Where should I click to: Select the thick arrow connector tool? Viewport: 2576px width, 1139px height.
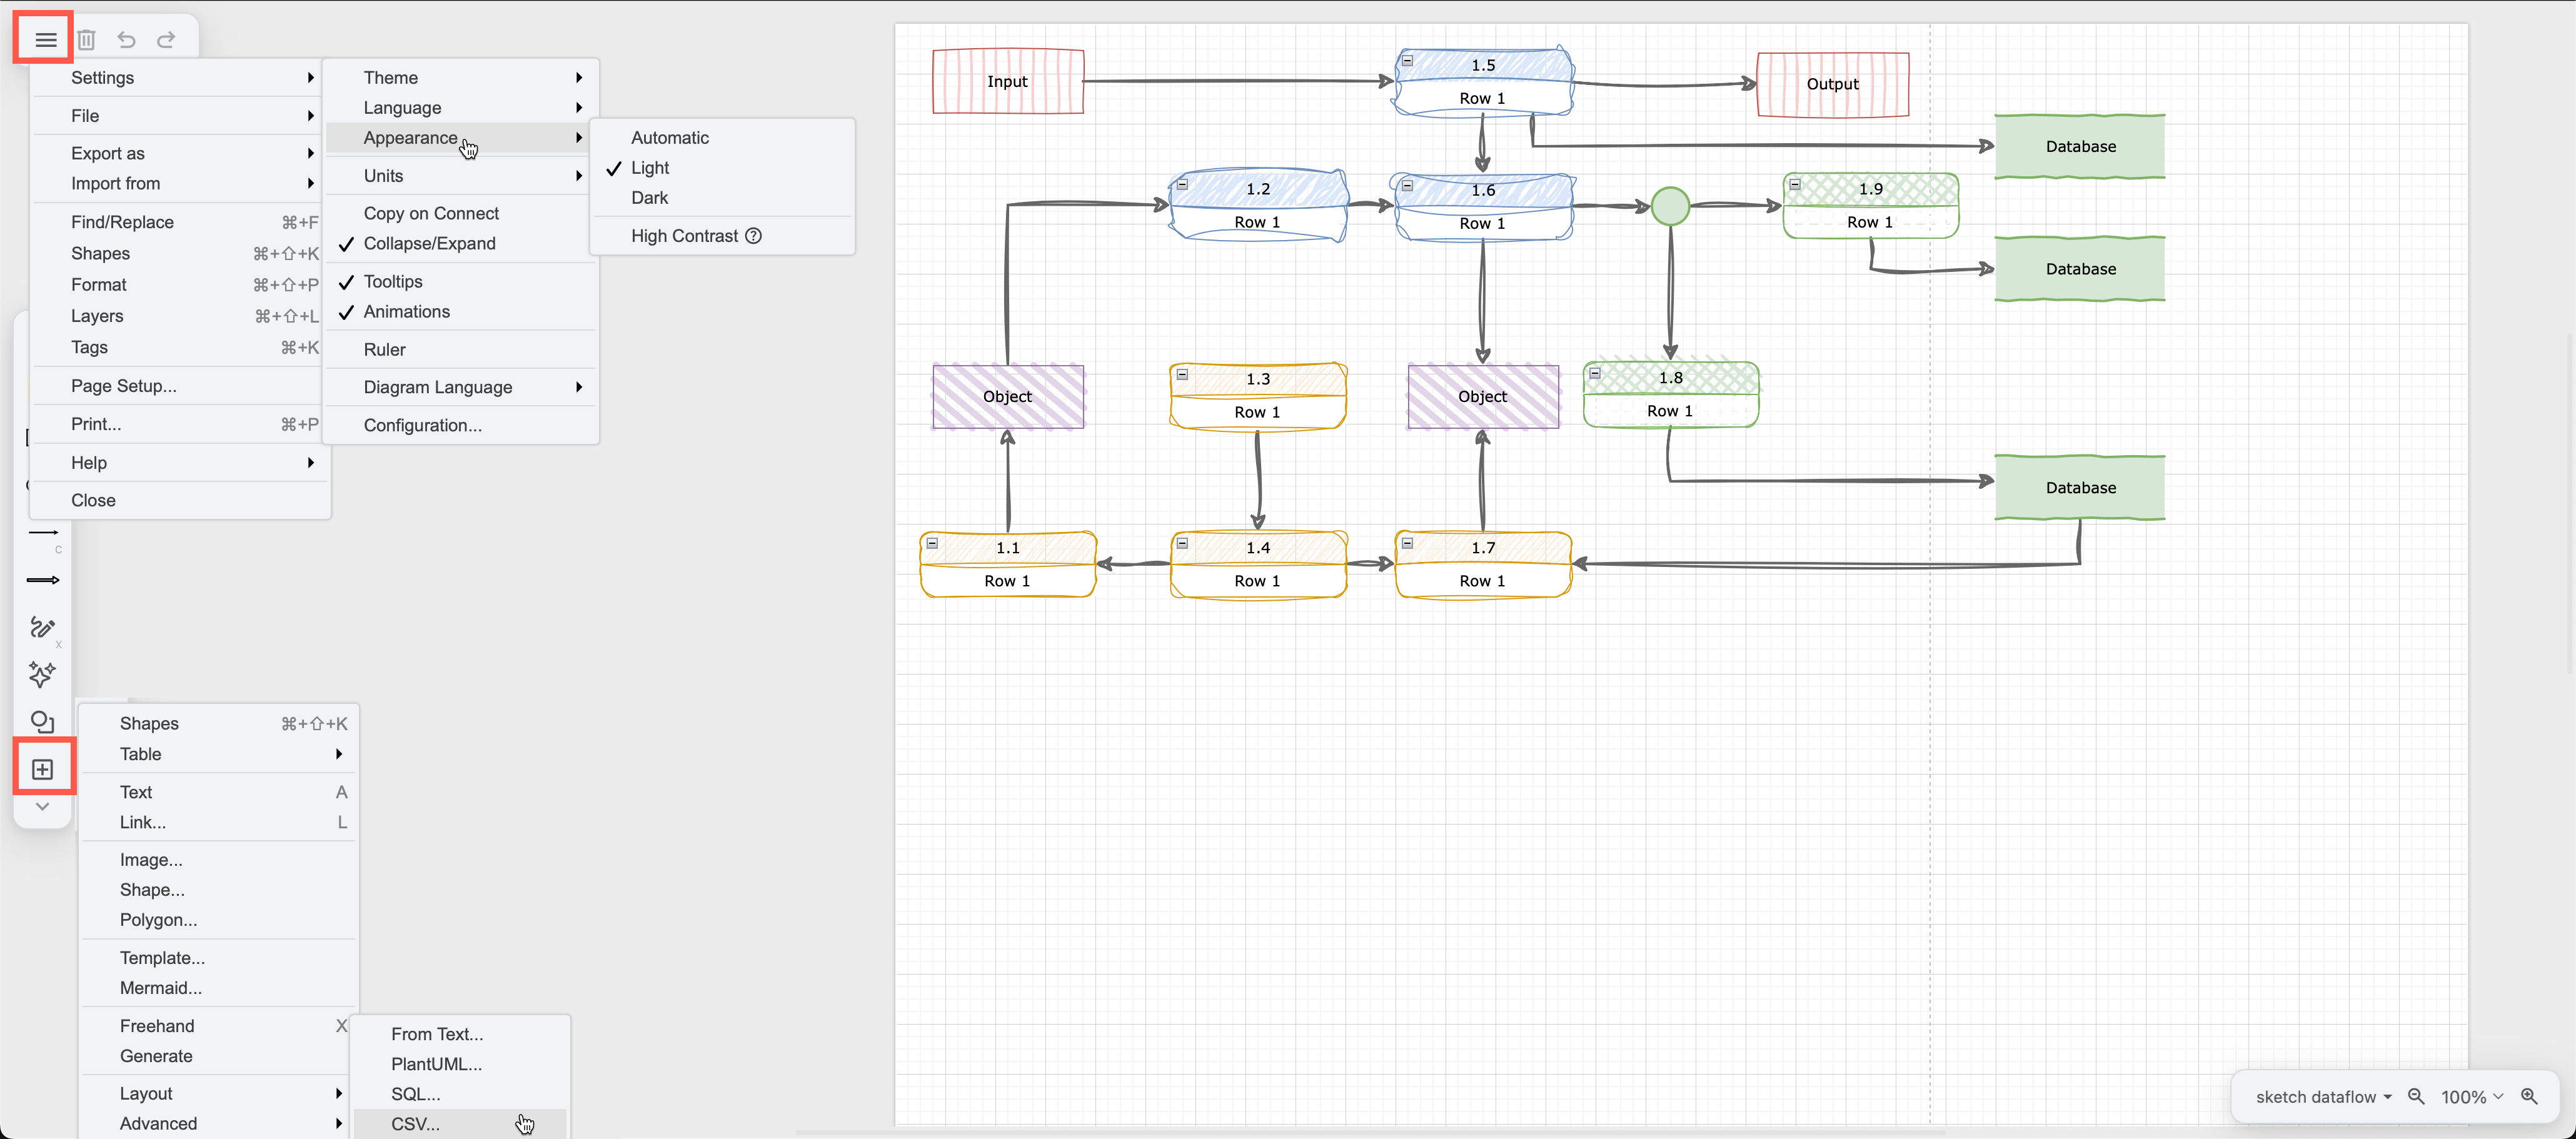43,580
